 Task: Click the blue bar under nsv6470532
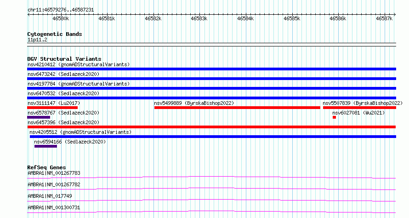pos(211,98)
